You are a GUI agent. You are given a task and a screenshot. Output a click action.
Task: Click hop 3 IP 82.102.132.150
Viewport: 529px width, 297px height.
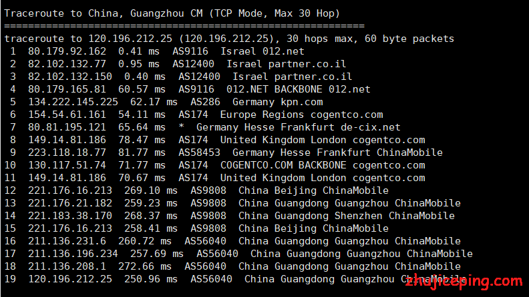(x=70, y=77)
